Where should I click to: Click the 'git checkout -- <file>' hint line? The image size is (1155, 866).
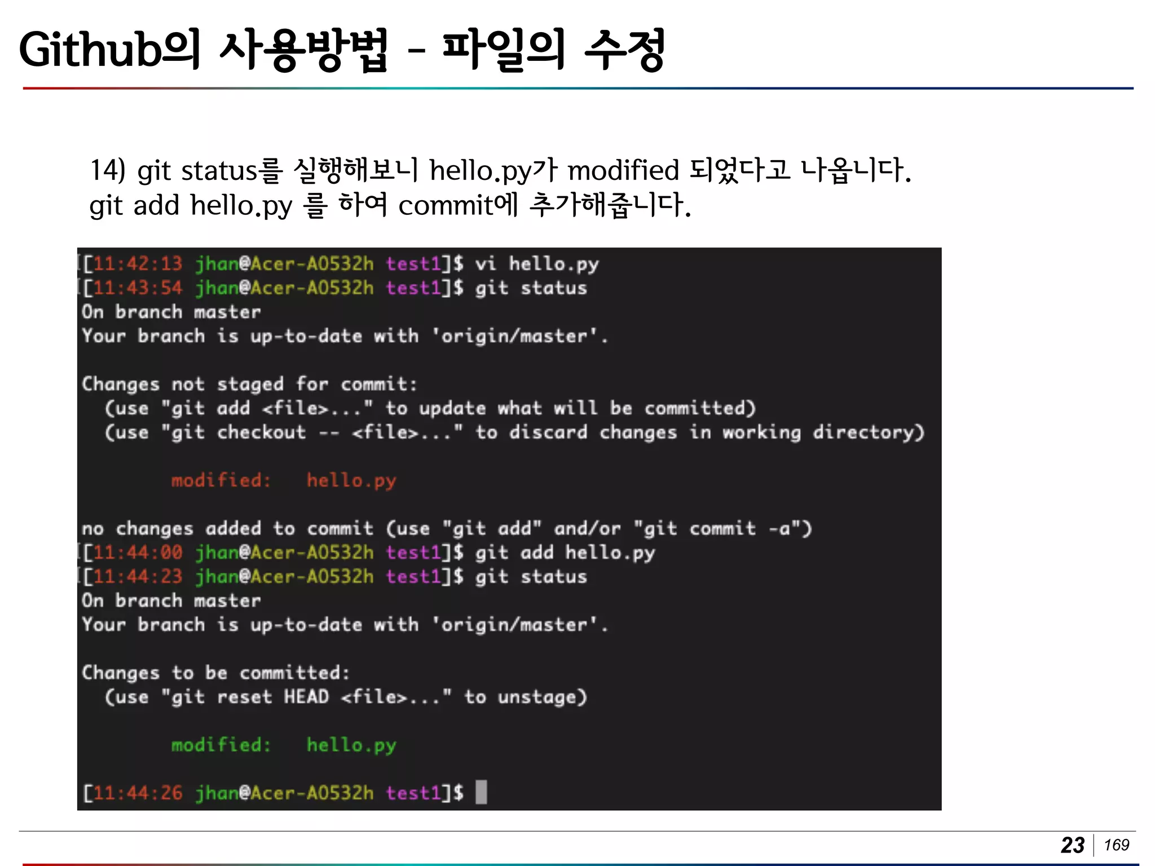(x=513, y=432)
